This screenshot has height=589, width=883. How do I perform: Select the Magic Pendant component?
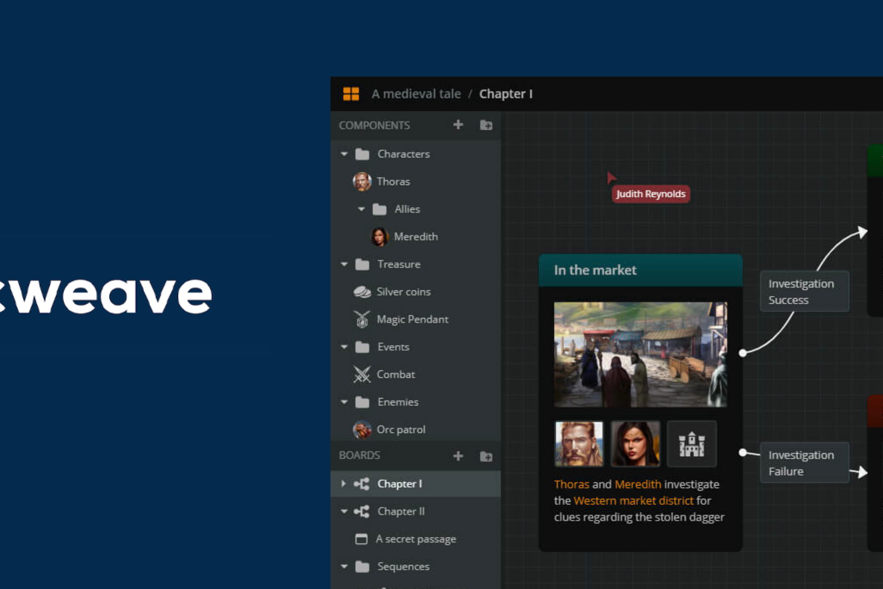click(x=412, y=319)
